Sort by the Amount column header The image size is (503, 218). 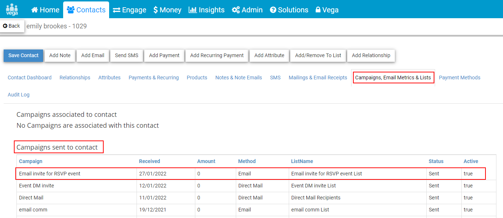pos(206,161)
